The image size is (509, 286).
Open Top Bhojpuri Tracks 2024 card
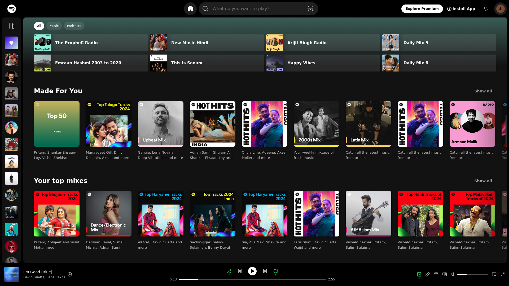coord(57,214)
